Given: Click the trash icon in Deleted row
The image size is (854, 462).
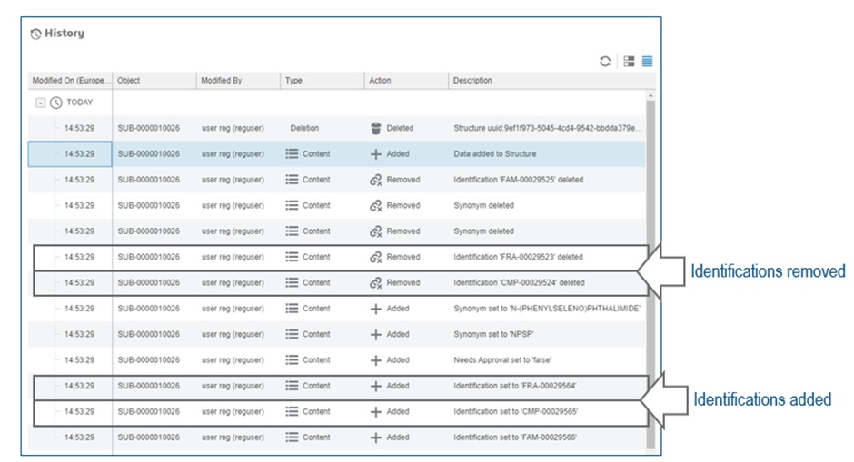Looking at the screenshot, I should (x=376, y=128).
